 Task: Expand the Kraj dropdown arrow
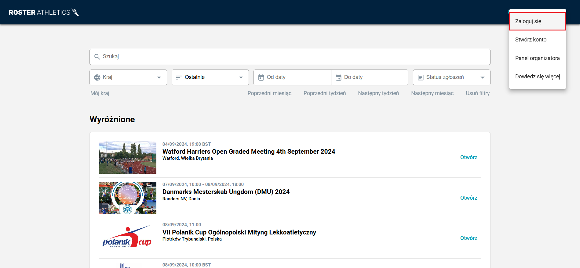(159, 77)
